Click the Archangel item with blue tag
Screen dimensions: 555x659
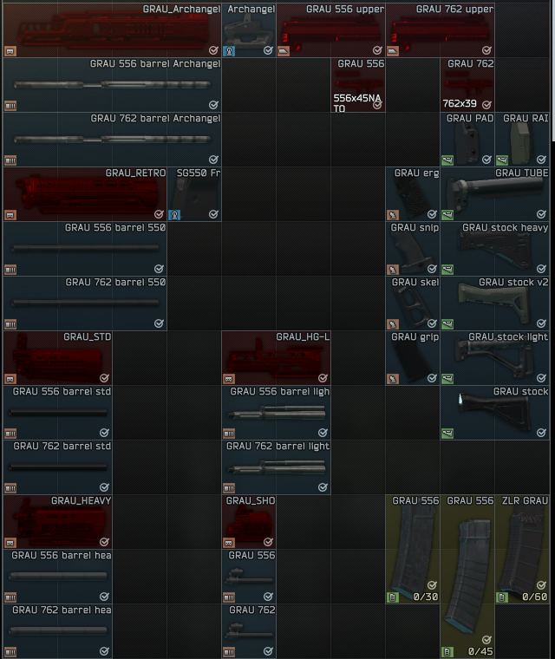[x=250, y=30]
